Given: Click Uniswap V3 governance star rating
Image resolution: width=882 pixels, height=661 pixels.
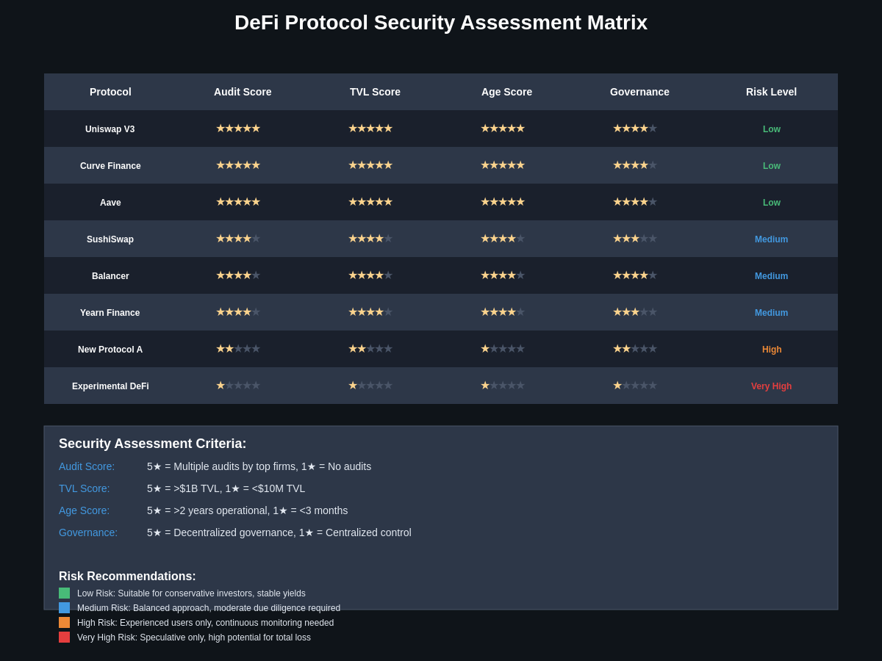Looking at the screenshot, I should (635, 129).
